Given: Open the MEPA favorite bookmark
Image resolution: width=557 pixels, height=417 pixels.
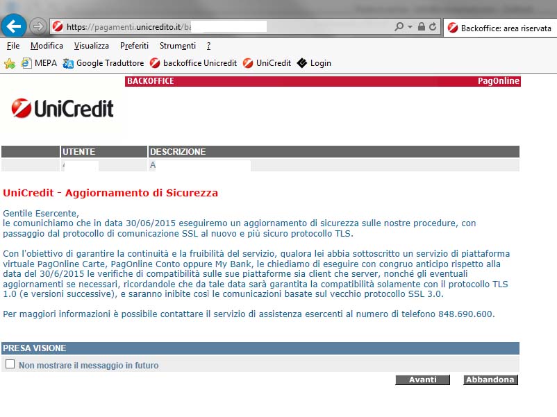Looking at the screenshot, I should (x=39, y=63).
